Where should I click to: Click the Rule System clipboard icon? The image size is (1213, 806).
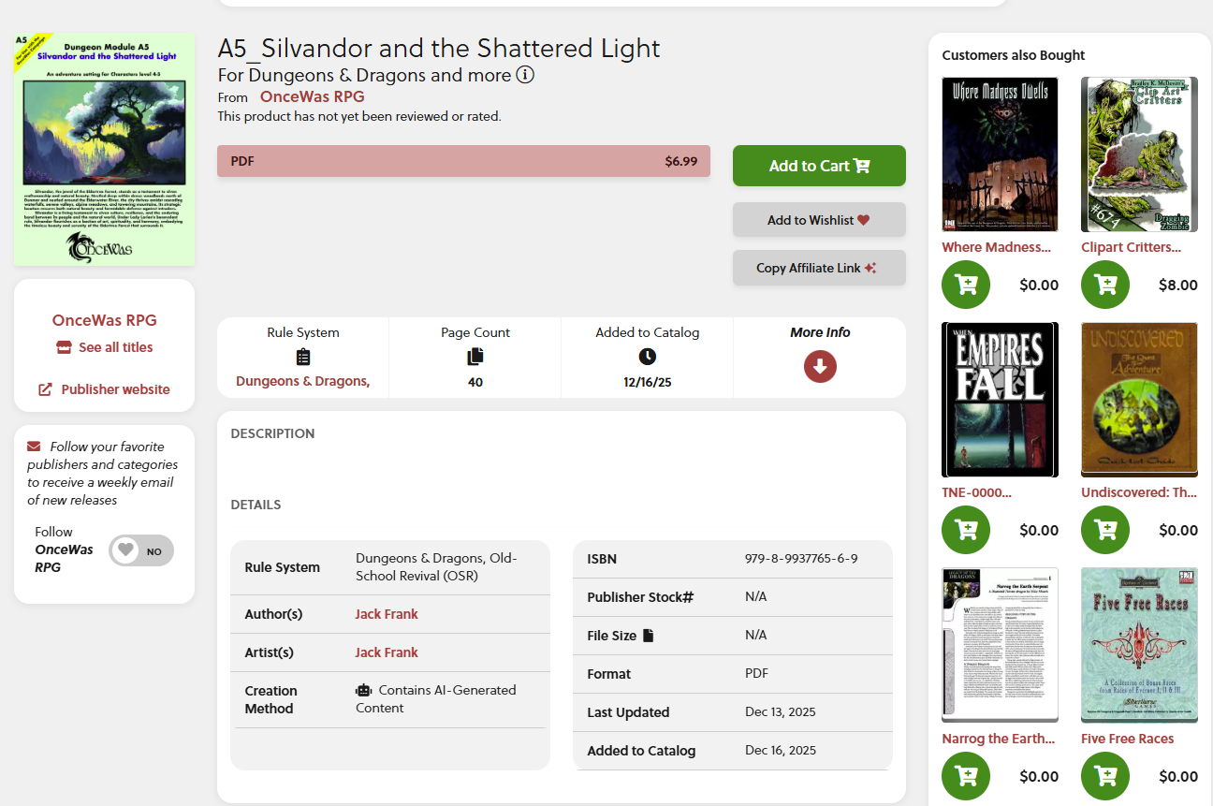(x=303, y=357)
